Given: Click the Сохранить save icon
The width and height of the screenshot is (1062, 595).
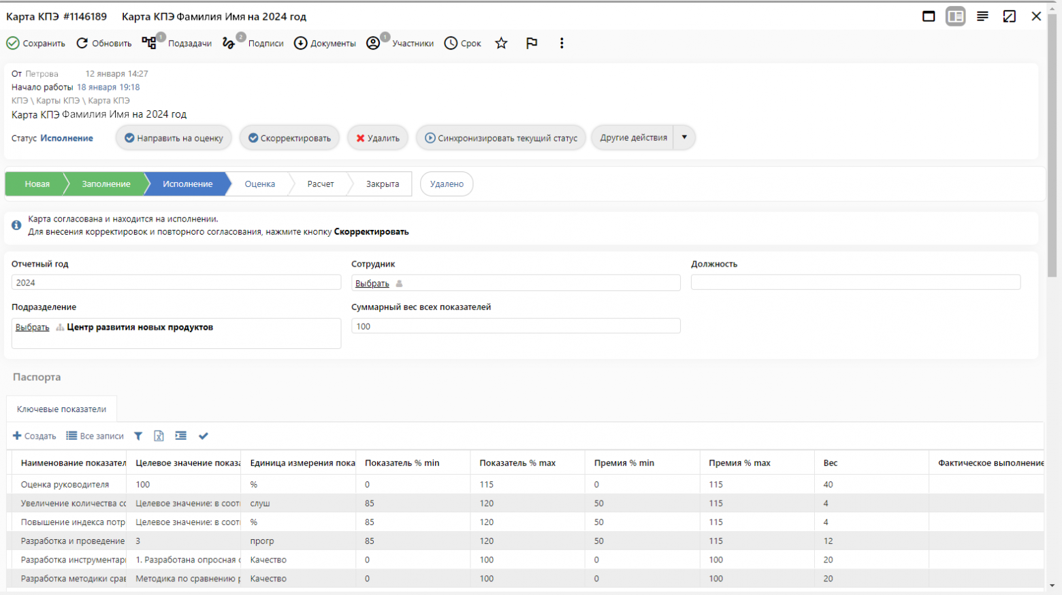Looking at the screenshot, I should click(x=13, y=43).
